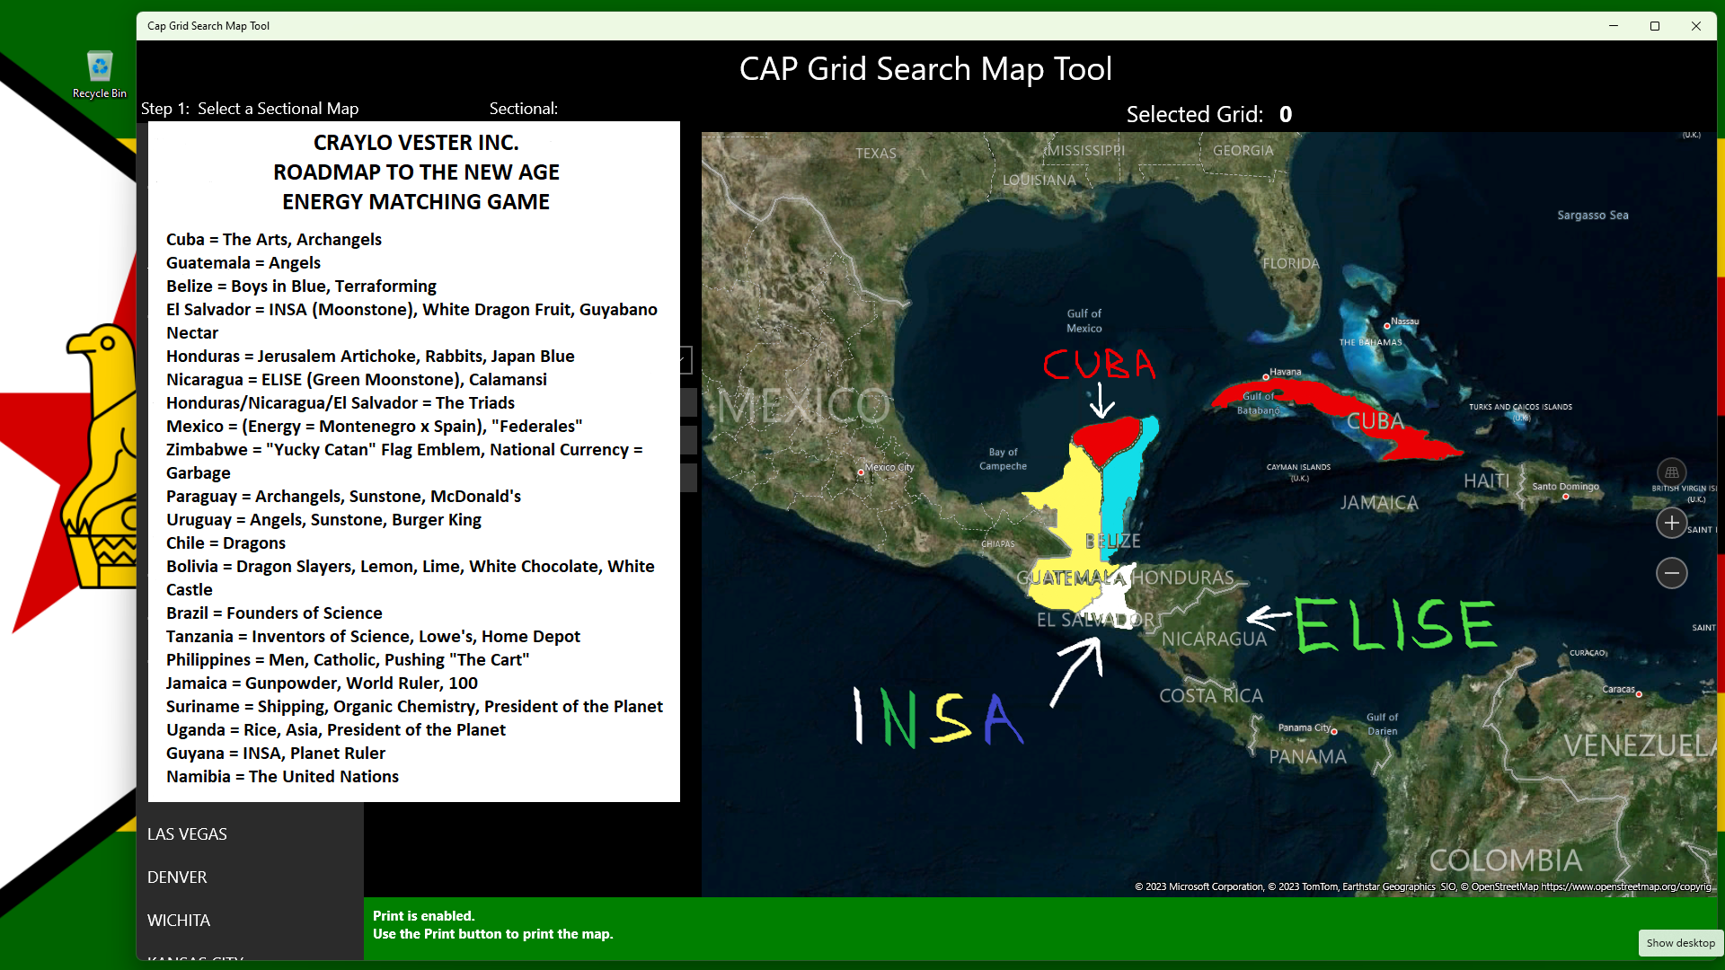Select DENVER in sectional list

click(x=177, y=877)
